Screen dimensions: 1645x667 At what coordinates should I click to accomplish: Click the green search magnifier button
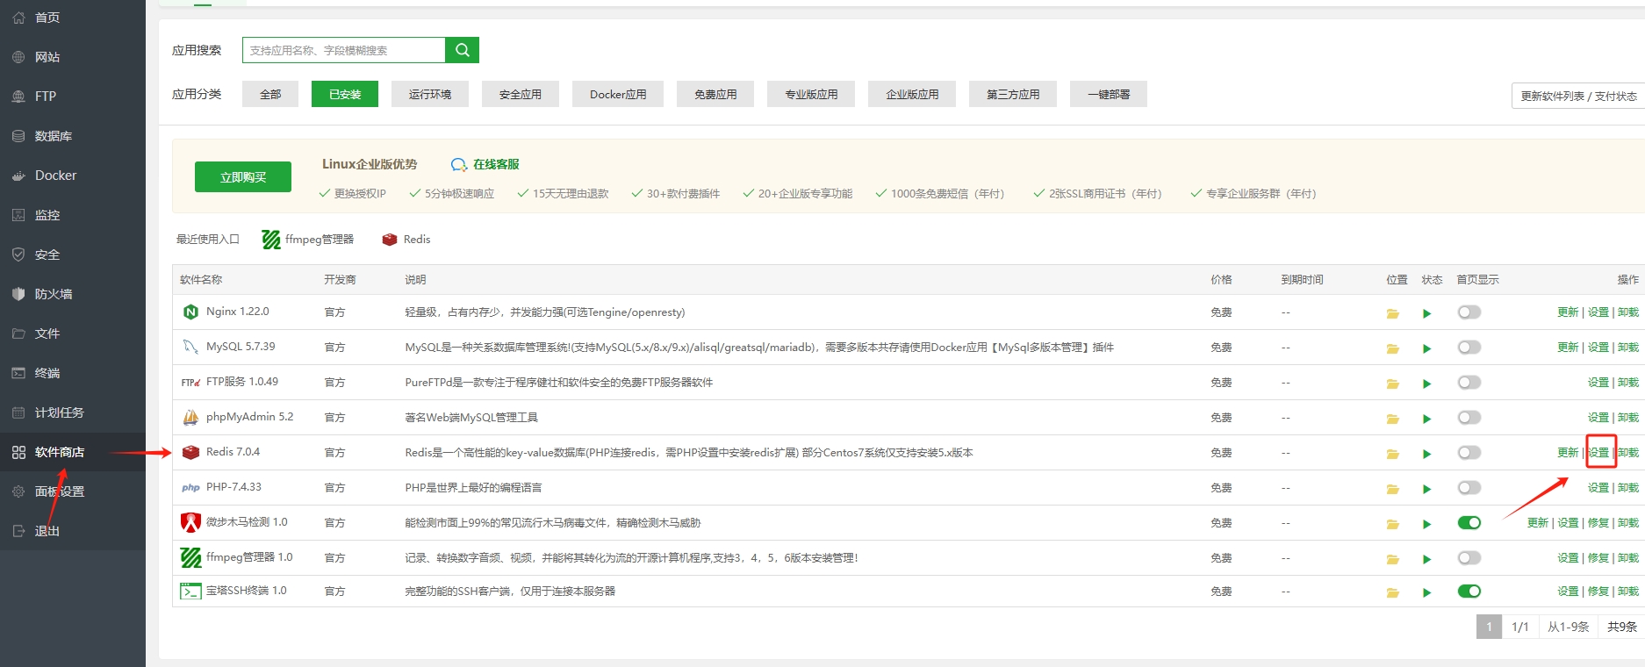point(462,50)
